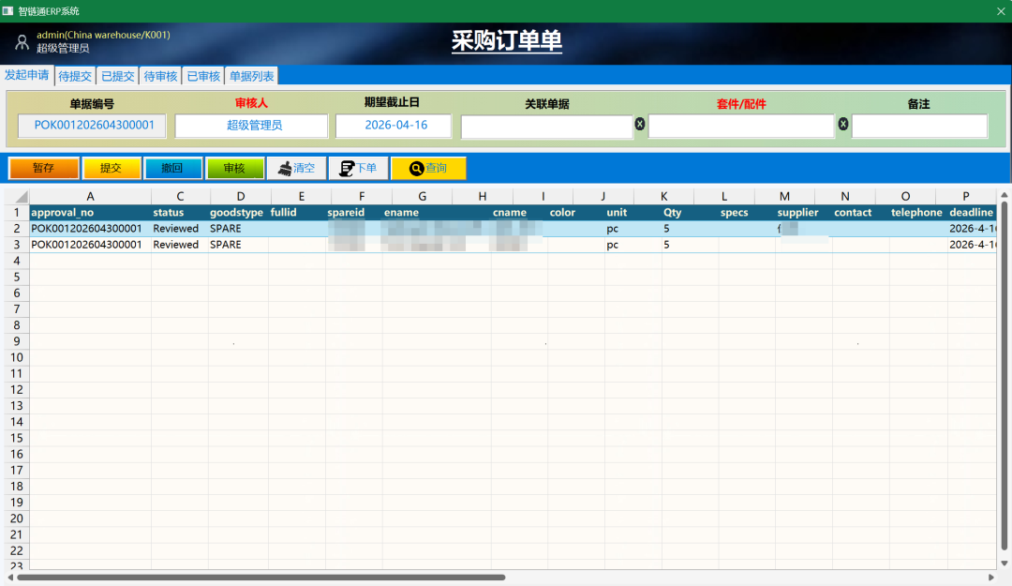Click the orange 暂存 button
1012x586 pixels.
pos(44,168)
